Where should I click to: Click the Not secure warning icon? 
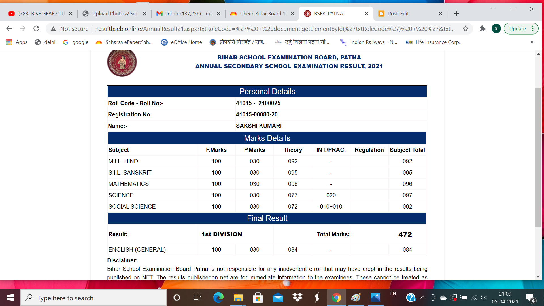click(x=53, y=29)
